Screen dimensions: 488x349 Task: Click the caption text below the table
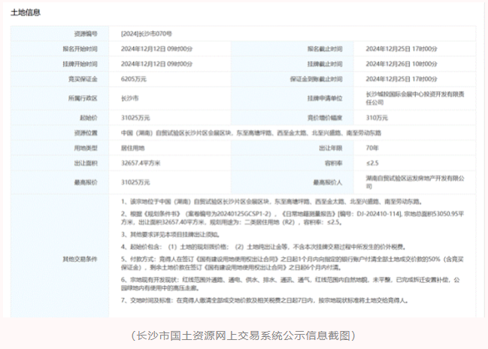tap(243, 335)
